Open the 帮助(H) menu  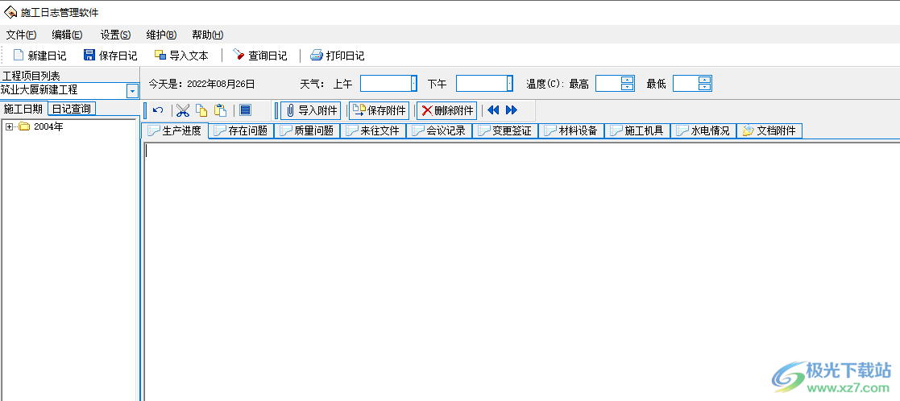pos(208,35)
